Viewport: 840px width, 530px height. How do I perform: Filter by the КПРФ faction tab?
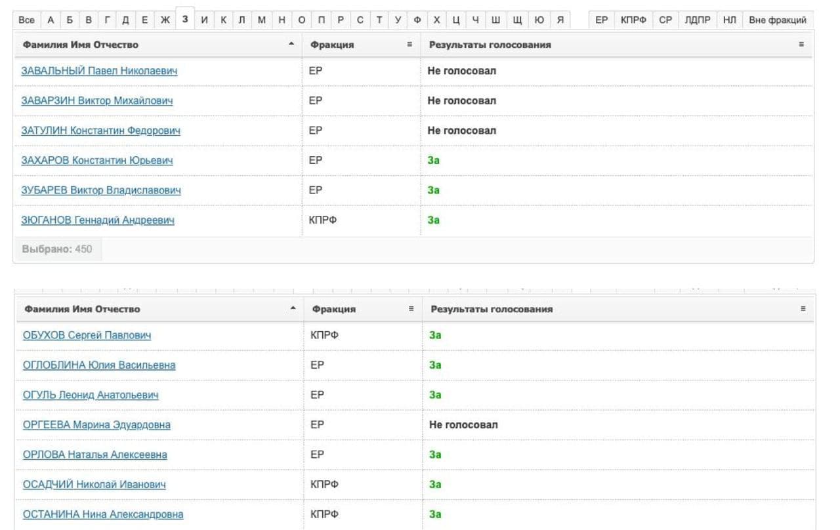pos(634,20)
